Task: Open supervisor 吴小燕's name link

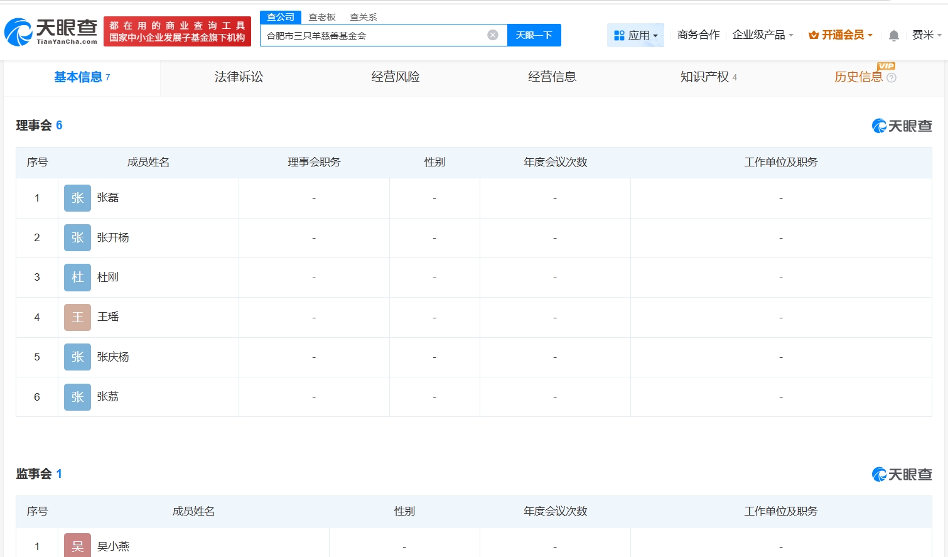Action: coord(113,546)
